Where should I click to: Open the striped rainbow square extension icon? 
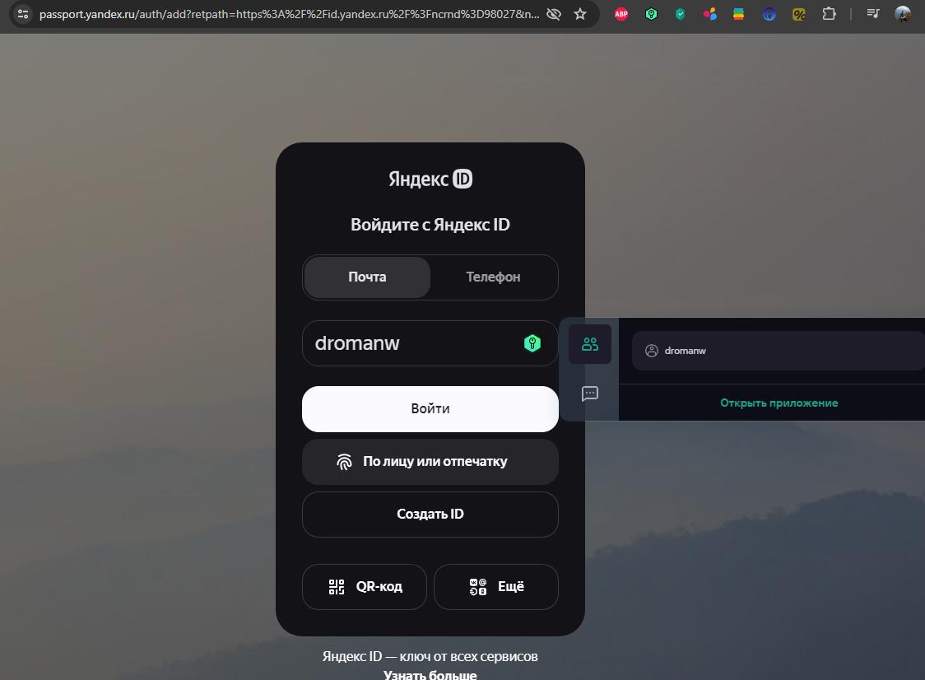tap(738, 14)
